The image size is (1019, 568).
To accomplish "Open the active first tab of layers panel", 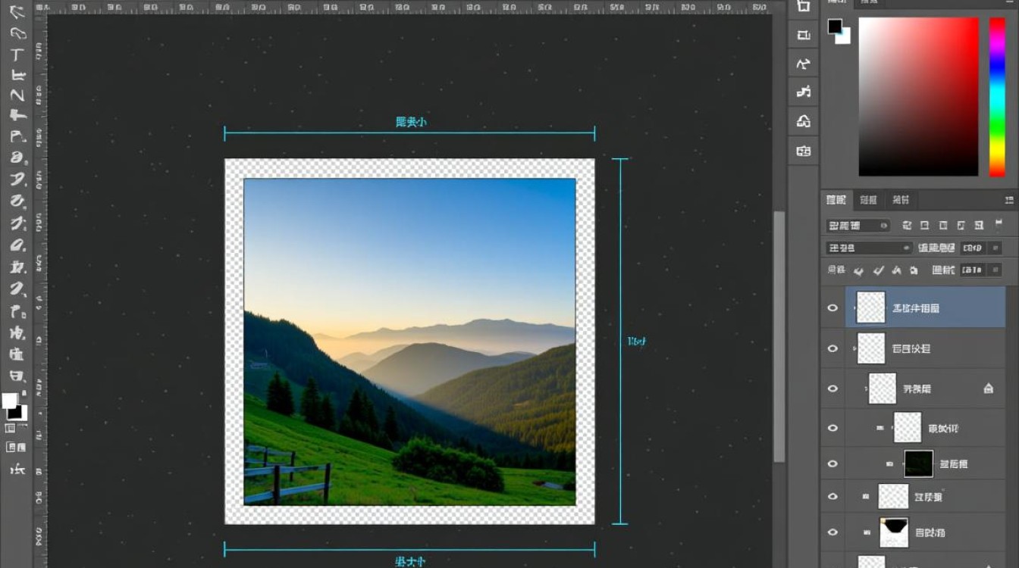I will pos(836,200).
